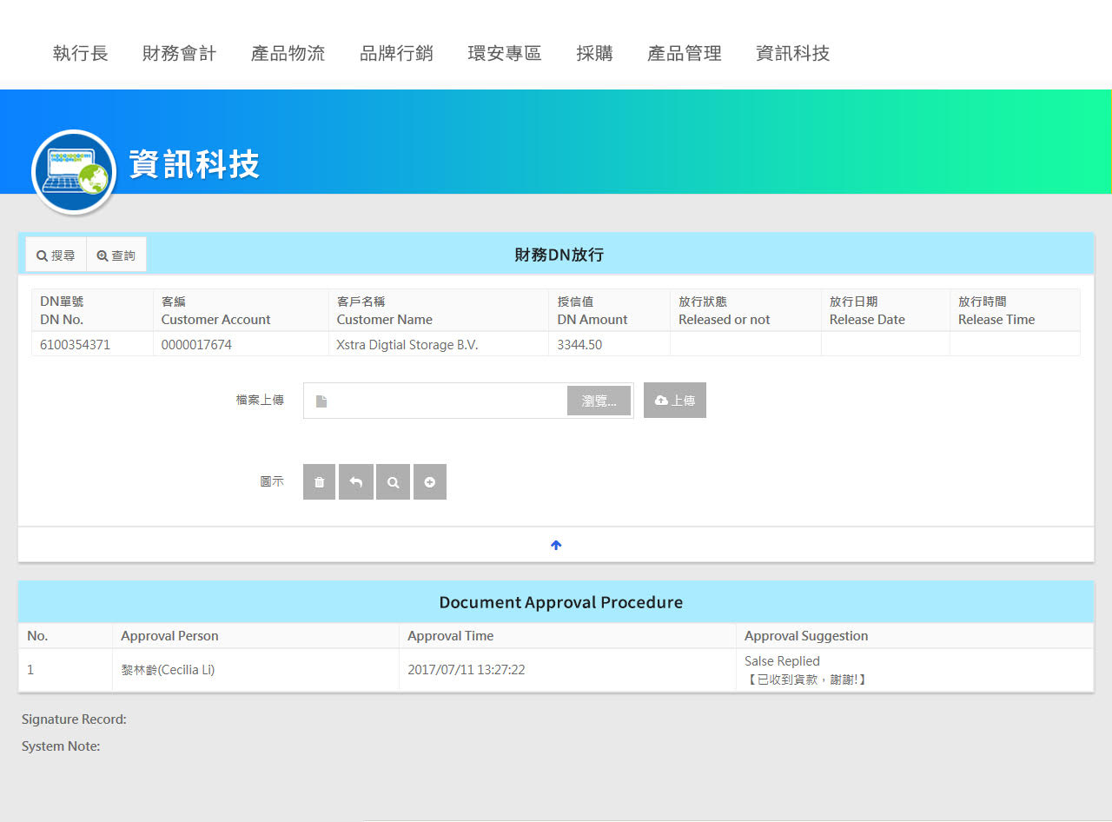This screenshot has height=822, width=1112.
Task: Select 產品物流 in navigation bar
Action: click(288, 54)
